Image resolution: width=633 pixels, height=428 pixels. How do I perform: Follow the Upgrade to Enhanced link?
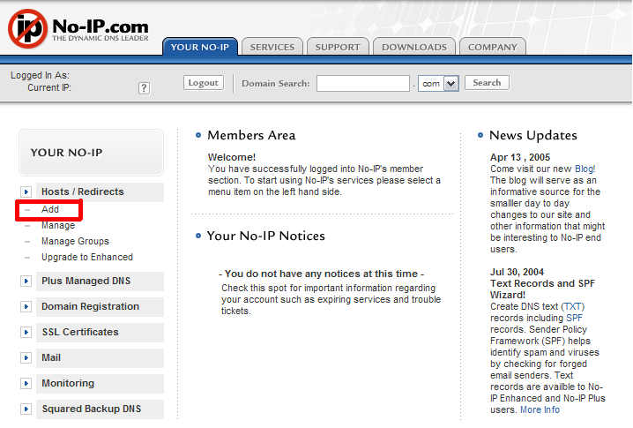[x=87, y=257]
